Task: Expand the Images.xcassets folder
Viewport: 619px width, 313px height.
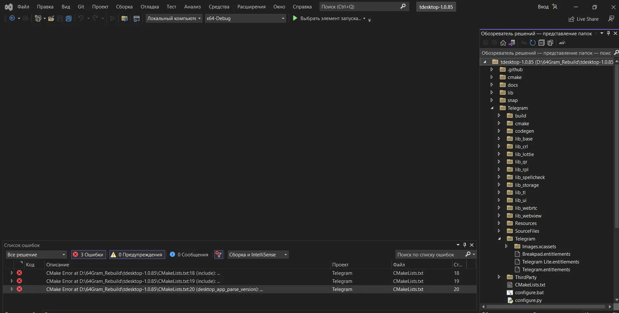Action: 506,246
